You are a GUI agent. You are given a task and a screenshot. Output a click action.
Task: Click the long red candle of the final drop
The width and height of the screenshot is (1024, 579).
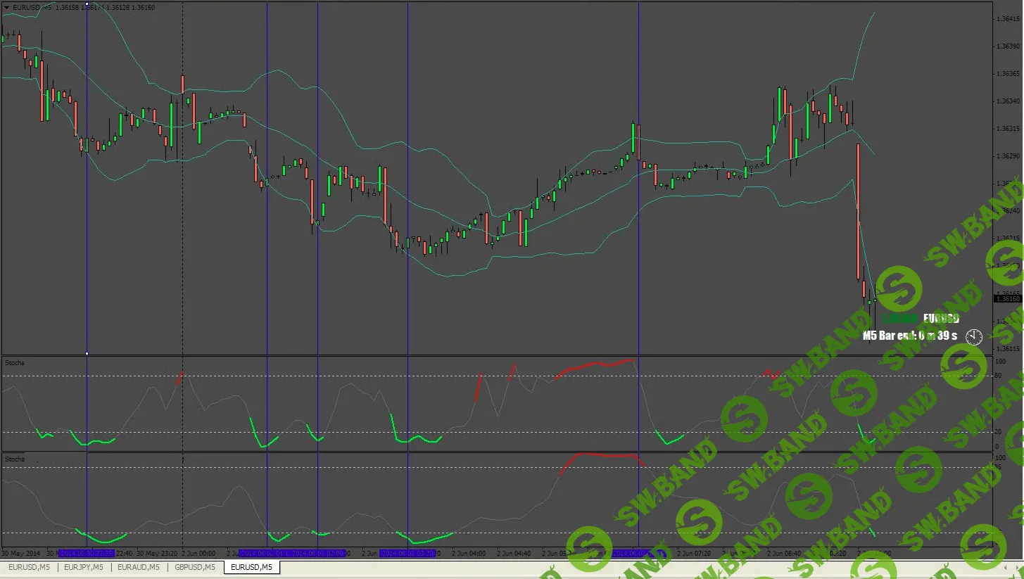(x=859, y=211)
